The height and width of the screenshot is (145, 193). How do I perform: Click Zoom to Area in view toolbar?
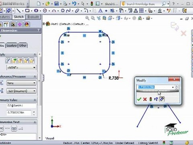[x=93, y=18]
